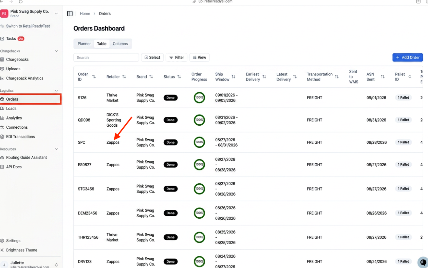This screenshot has height=268, width=428.
Task: Open Brightness Theme setting
Action: point(19,250)
